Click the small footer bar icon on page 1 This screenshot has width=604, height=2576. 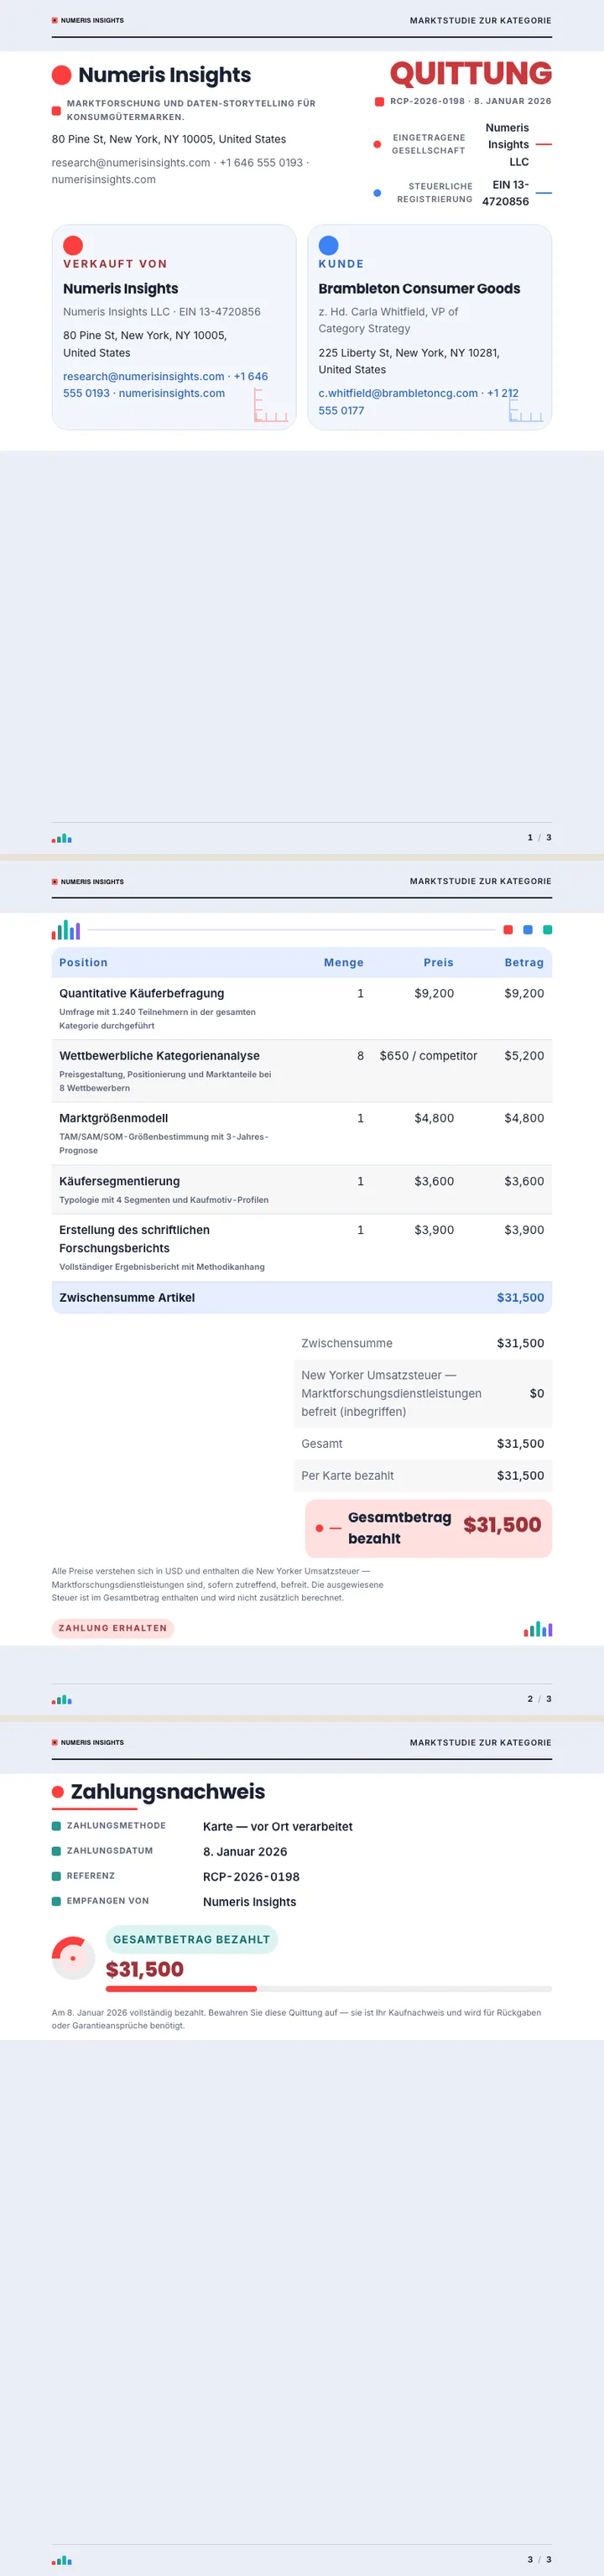click(x=62, y=838)
